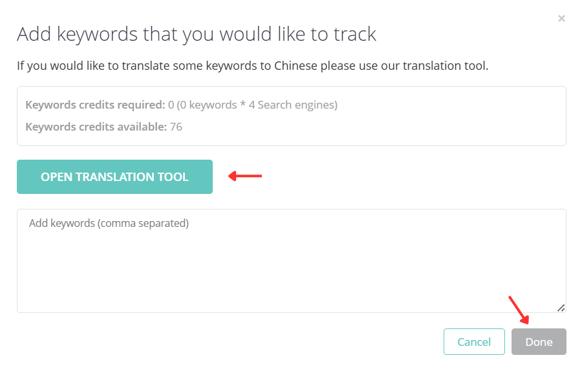Close the add keywords dialog
The height and width of the screenshot is (373, 582).
coord(561,19)
